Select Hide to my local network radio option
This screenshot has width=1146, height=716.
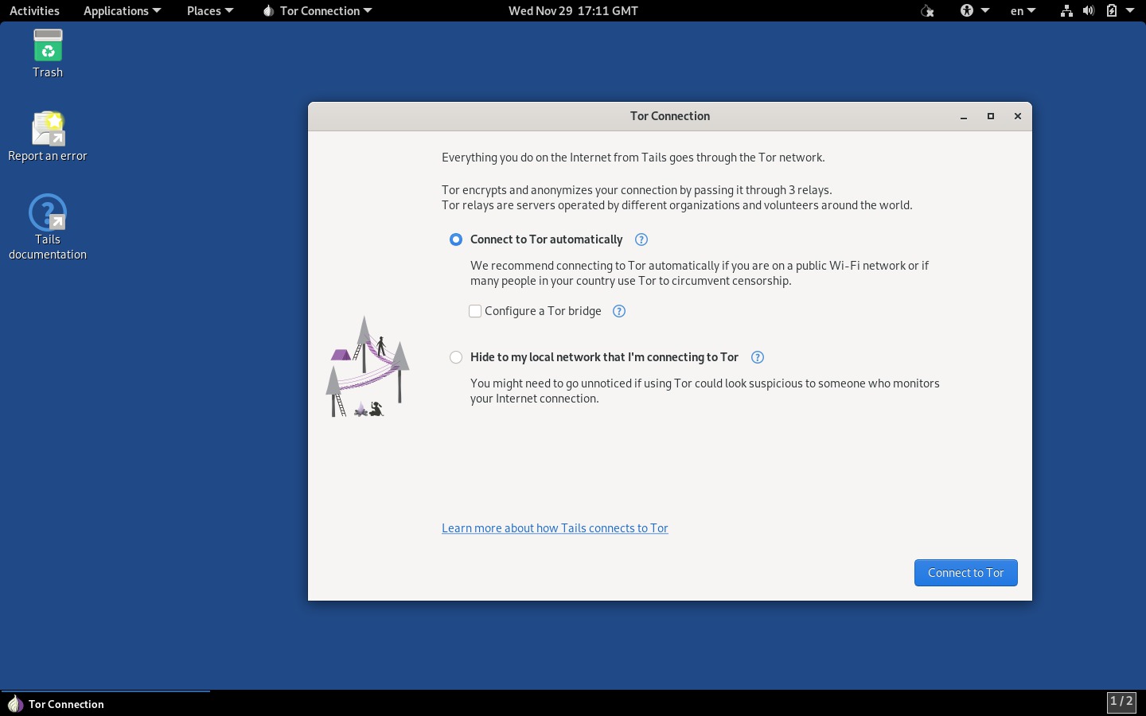(x=456, y=357)
